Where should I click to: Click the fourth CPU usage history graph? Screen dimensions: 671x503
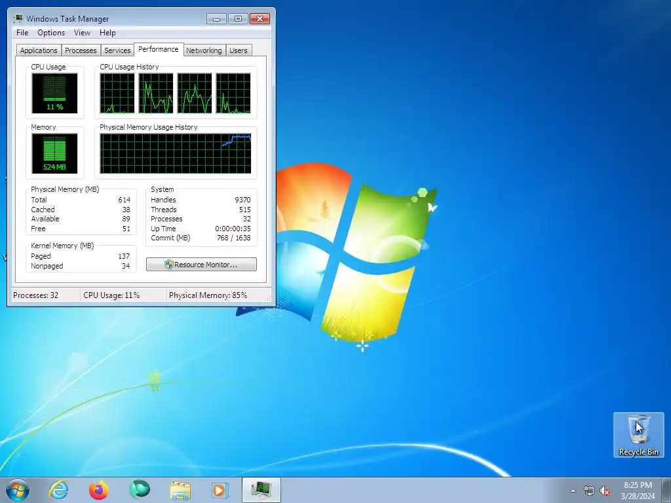click(233, 93)
